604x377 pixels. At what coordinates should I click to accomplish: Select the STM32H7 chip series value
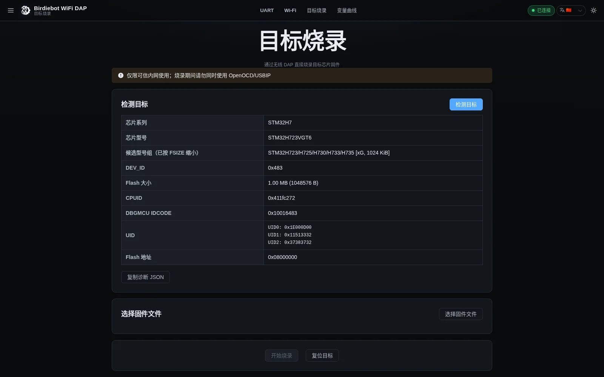pos(280,123)
